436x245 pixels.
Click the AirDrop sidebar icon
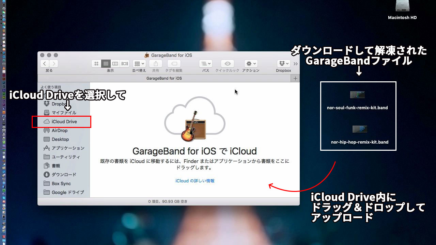(x=47, y=130)
